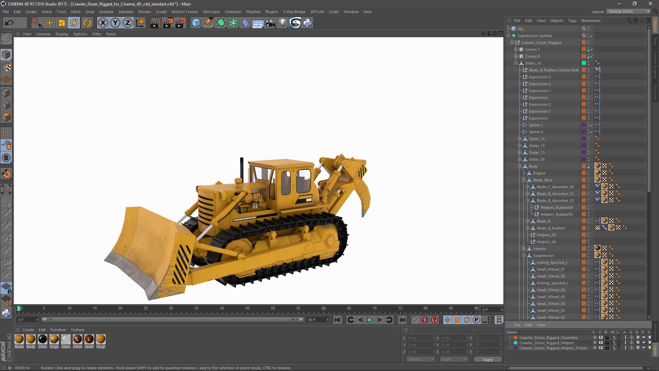Click the Python script icon in toolbar
The height and width of the screenshot is (371, 659).
pos(308,23)
